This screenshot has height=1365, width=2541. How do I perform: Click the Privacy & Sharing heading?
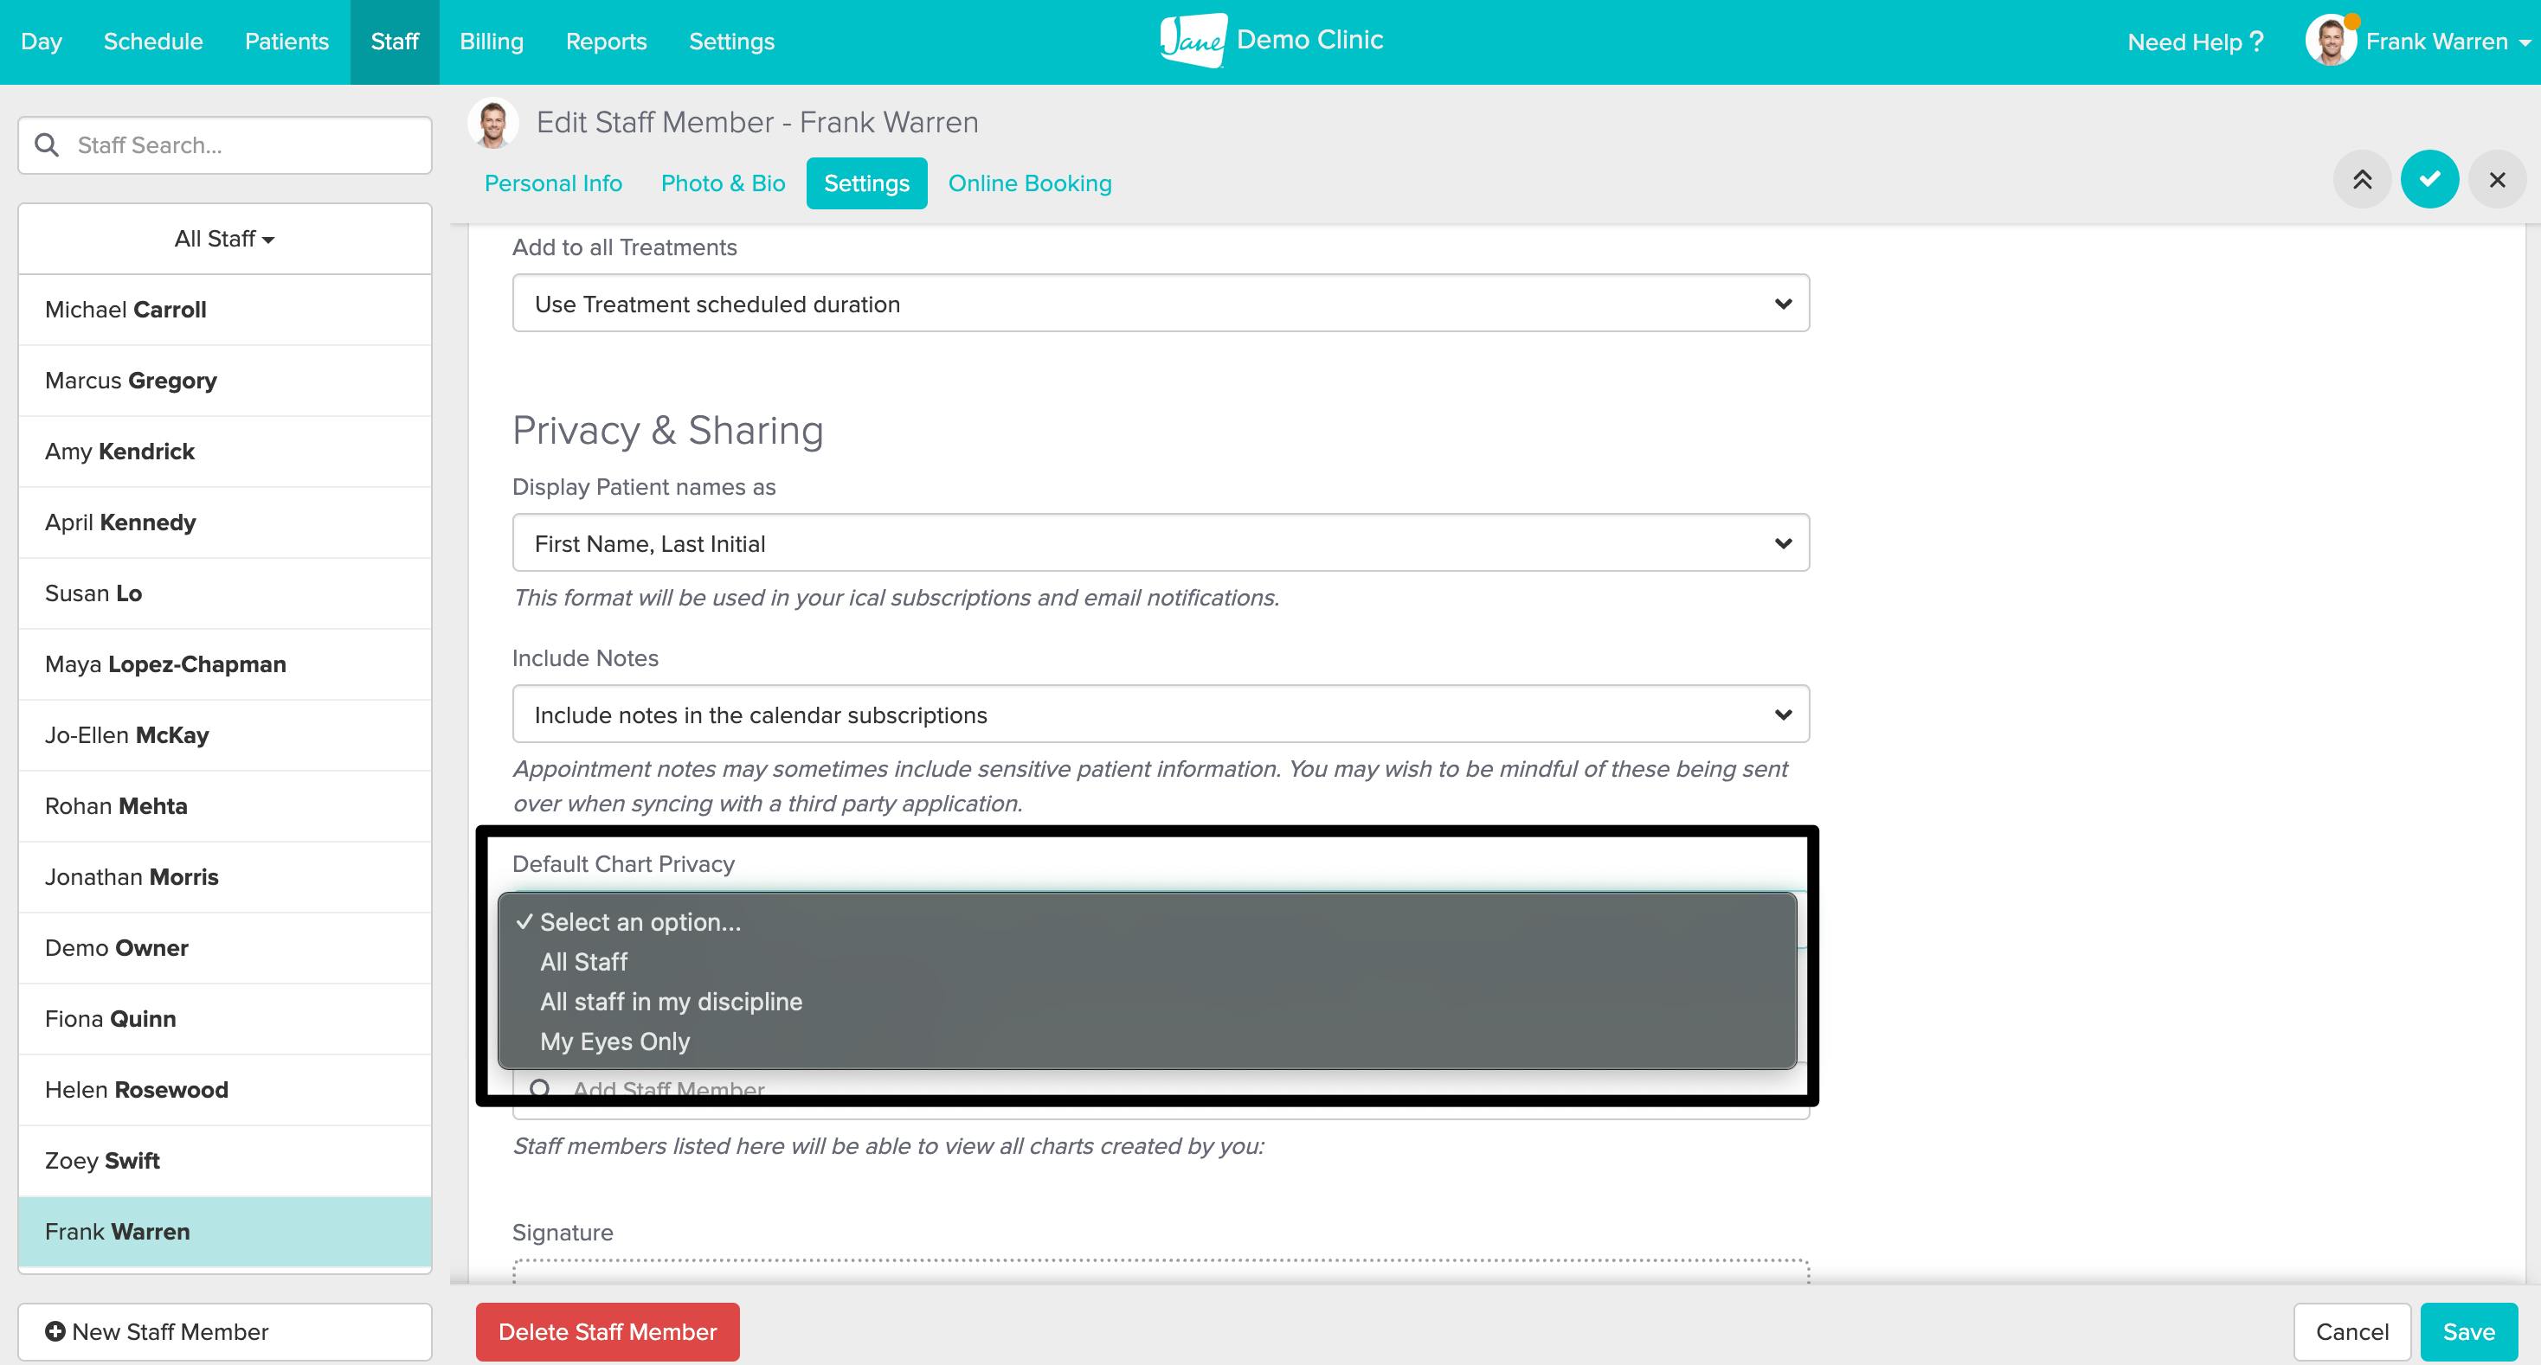(666, 431)
